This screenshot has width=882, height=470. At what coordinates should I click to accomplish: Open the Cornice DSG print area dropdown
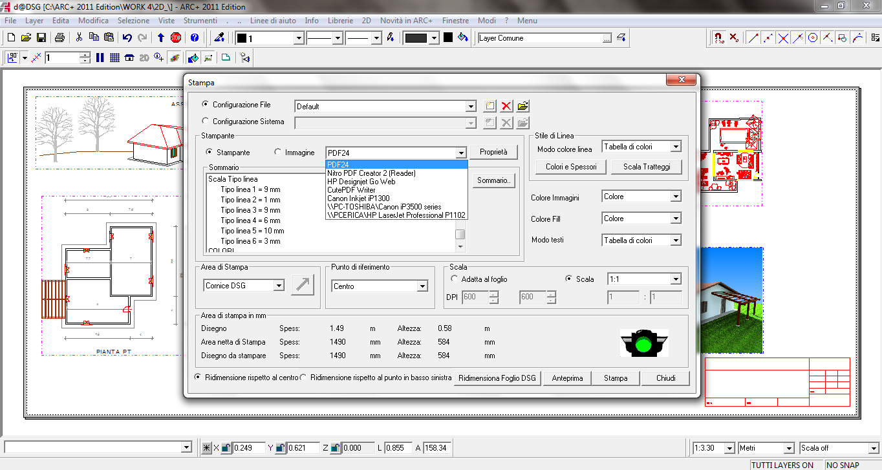pos(279,285)
